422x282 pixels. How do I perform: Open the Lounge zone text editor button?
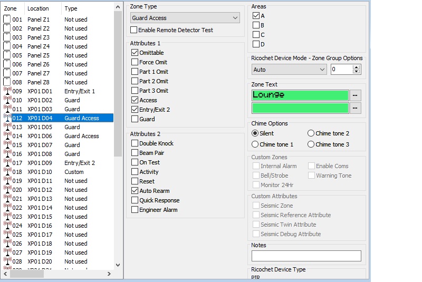point(356,95)
